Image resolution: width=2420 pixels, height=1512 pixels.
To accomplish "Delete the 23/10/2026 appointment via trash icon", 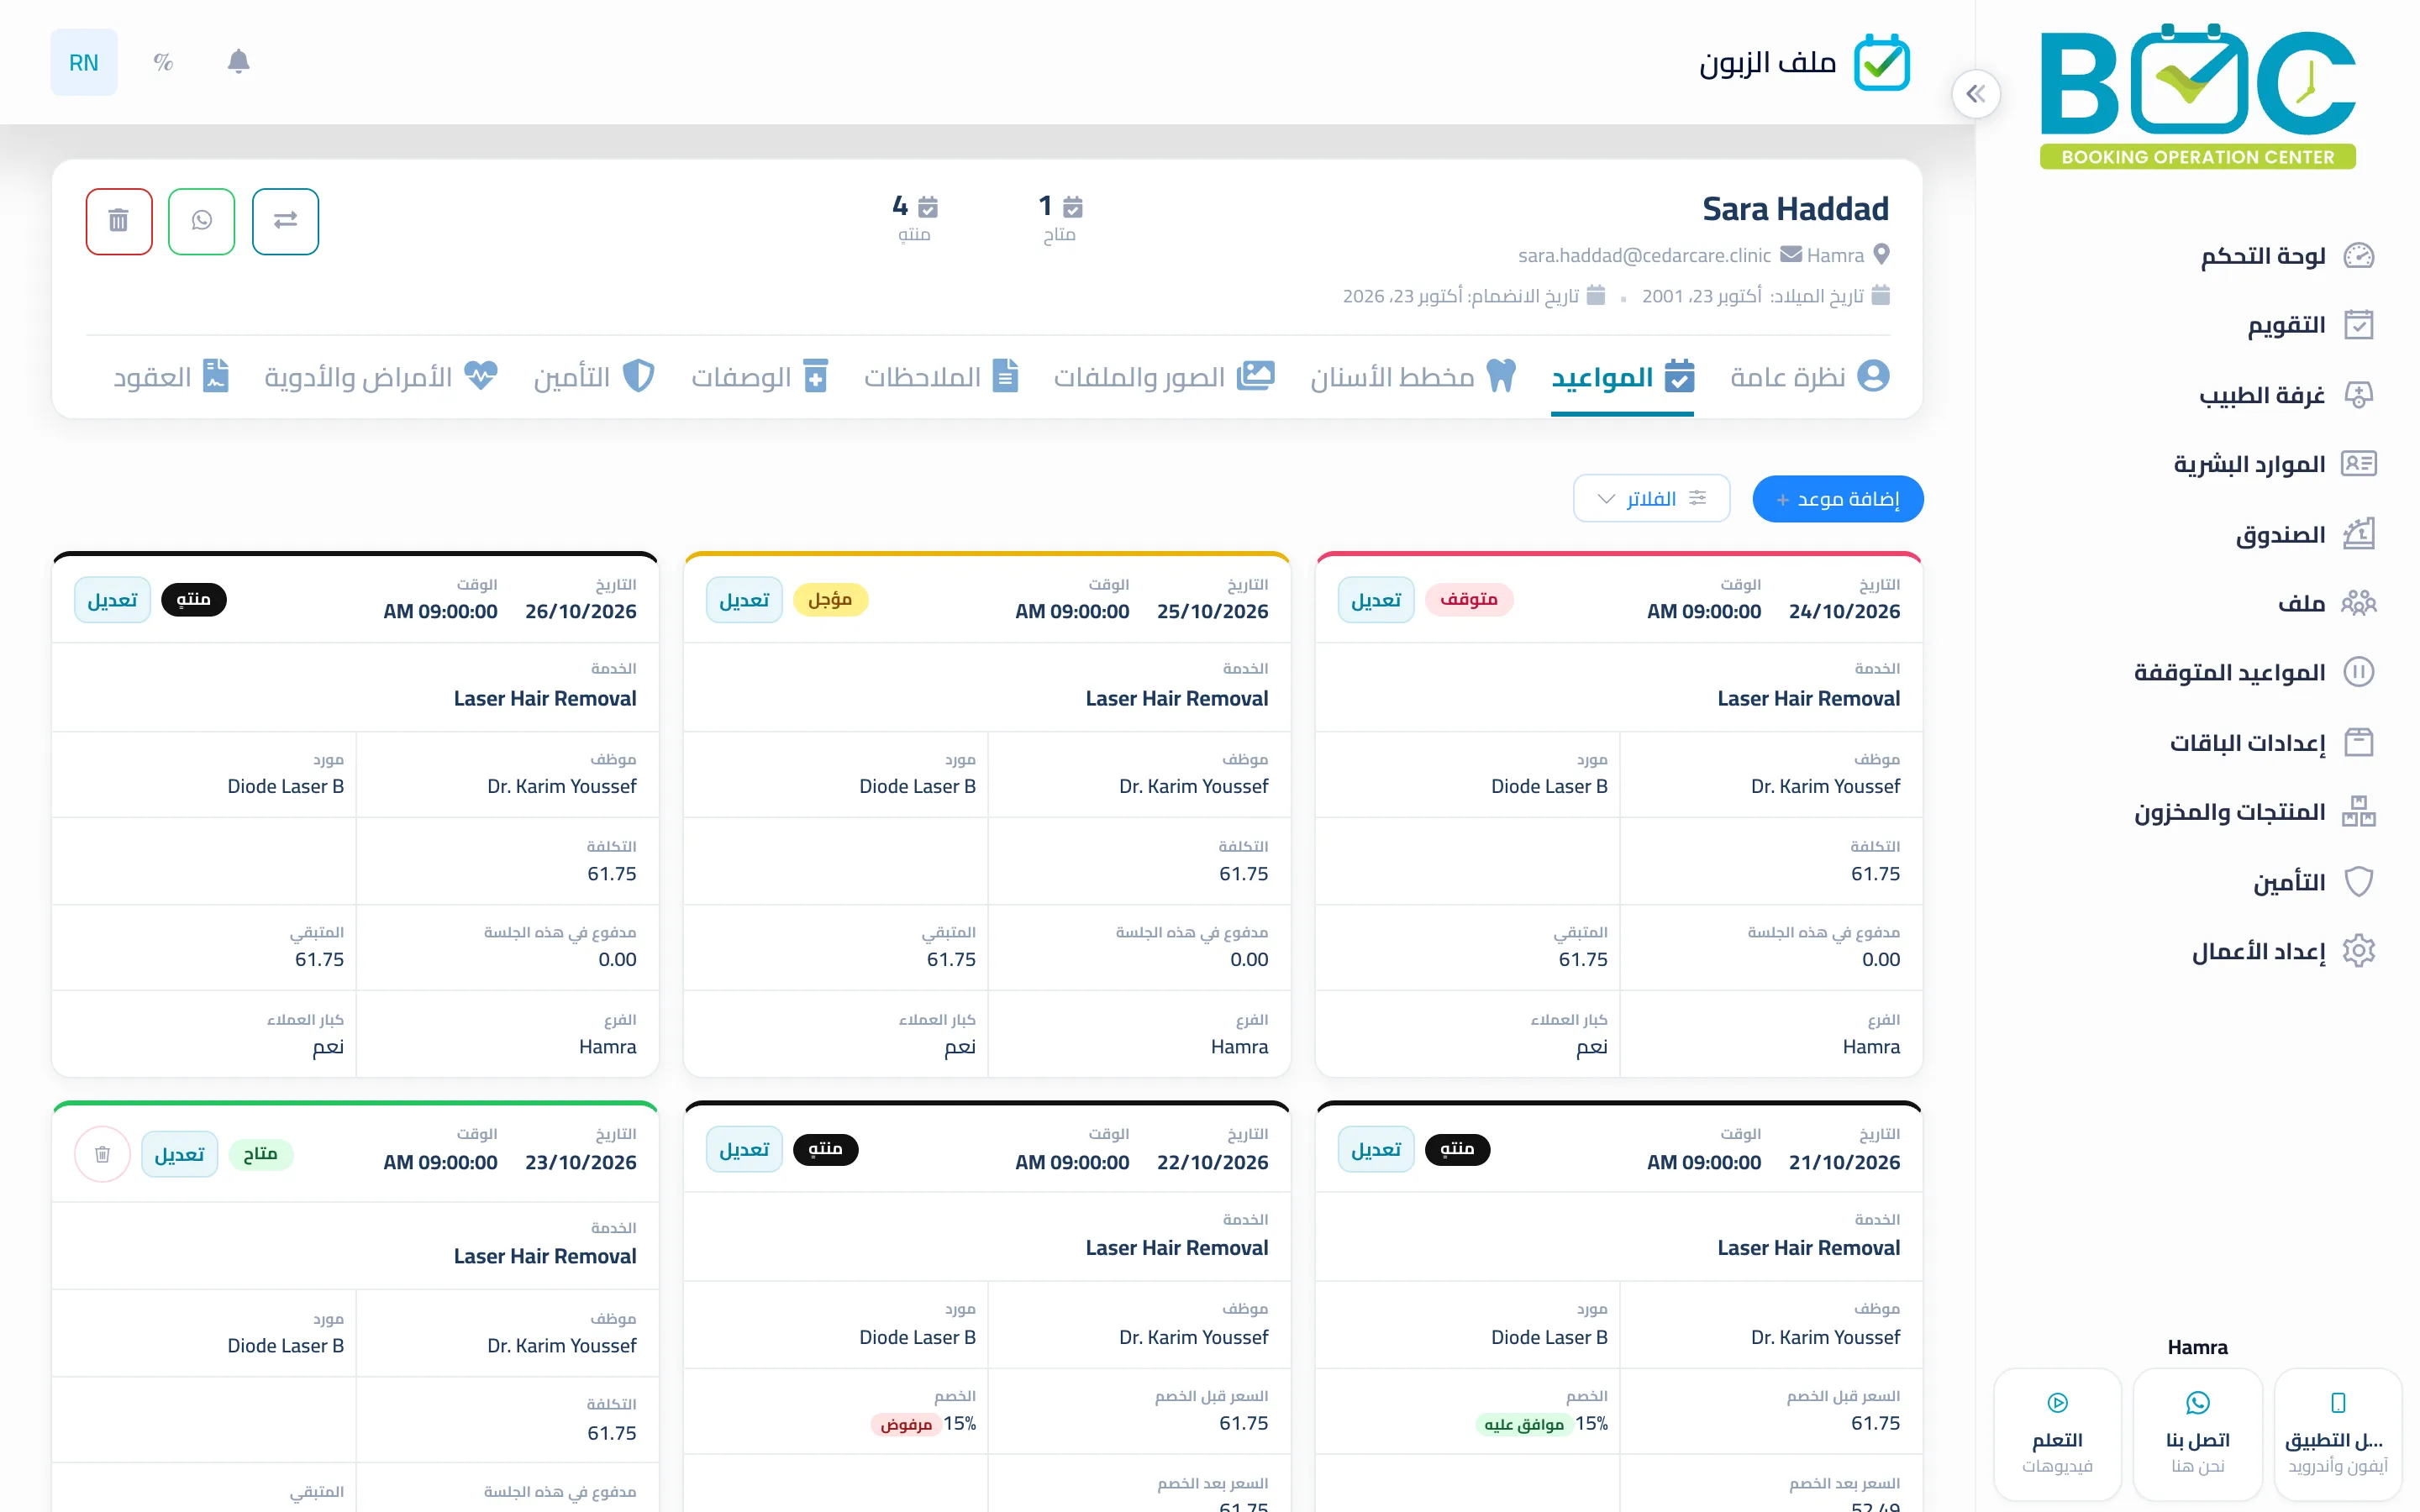I will [102, 1155].
